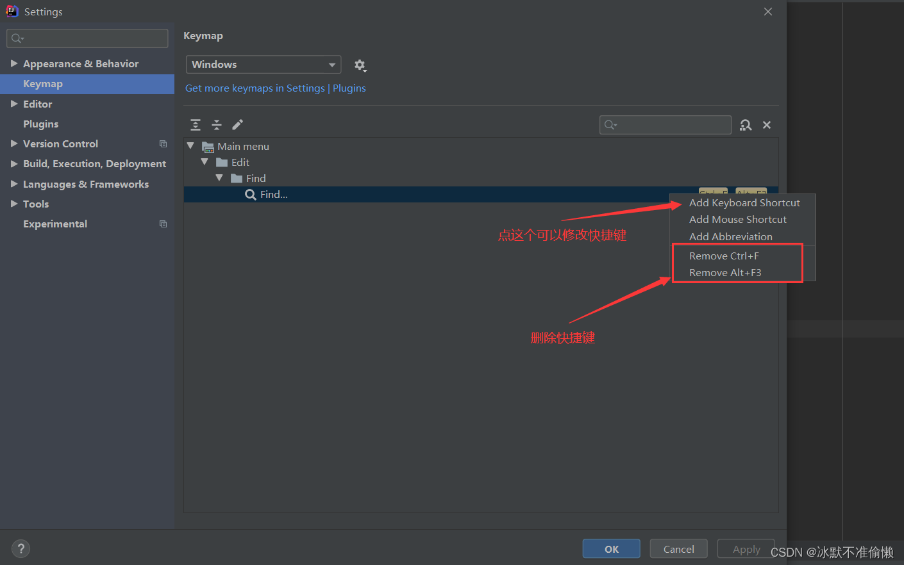Collapse the Find folder node
Viewport: 904px width, 565px height.
tap(219, 178)
